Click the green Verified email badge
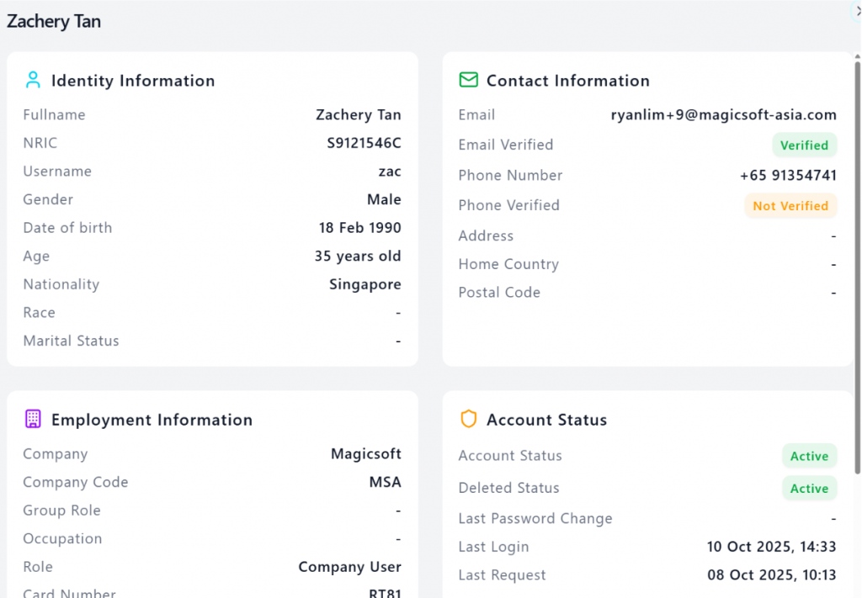This screenshot has height=598, width=862. [x=804, y=146]
